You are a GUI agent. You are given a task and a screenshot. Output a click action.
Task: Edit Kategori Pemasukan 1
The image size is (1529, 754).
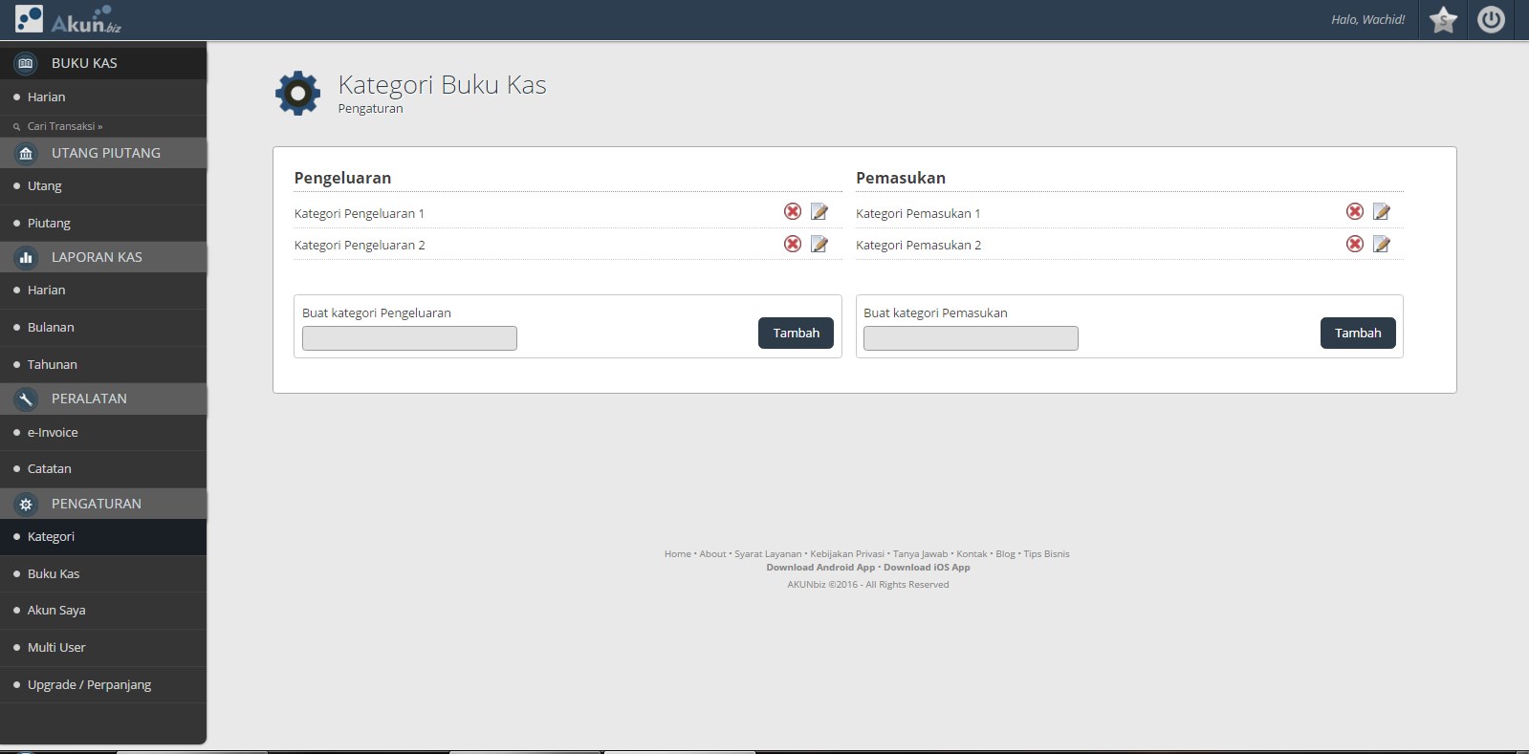click(x=1382, y=212)
